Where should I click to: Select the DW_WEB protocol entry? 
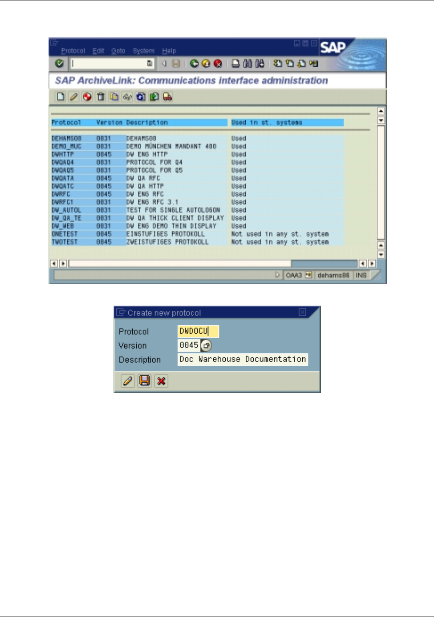point(63,226)
